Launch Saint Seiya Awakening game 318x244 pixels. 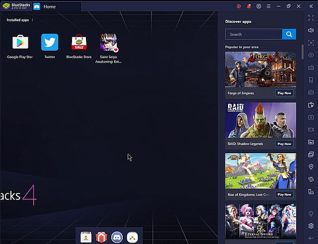[x=108, y=42]
